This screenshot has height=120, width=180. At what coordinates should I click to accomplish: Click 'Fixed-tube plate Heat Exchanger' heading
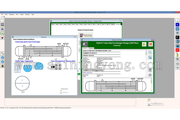28,42
